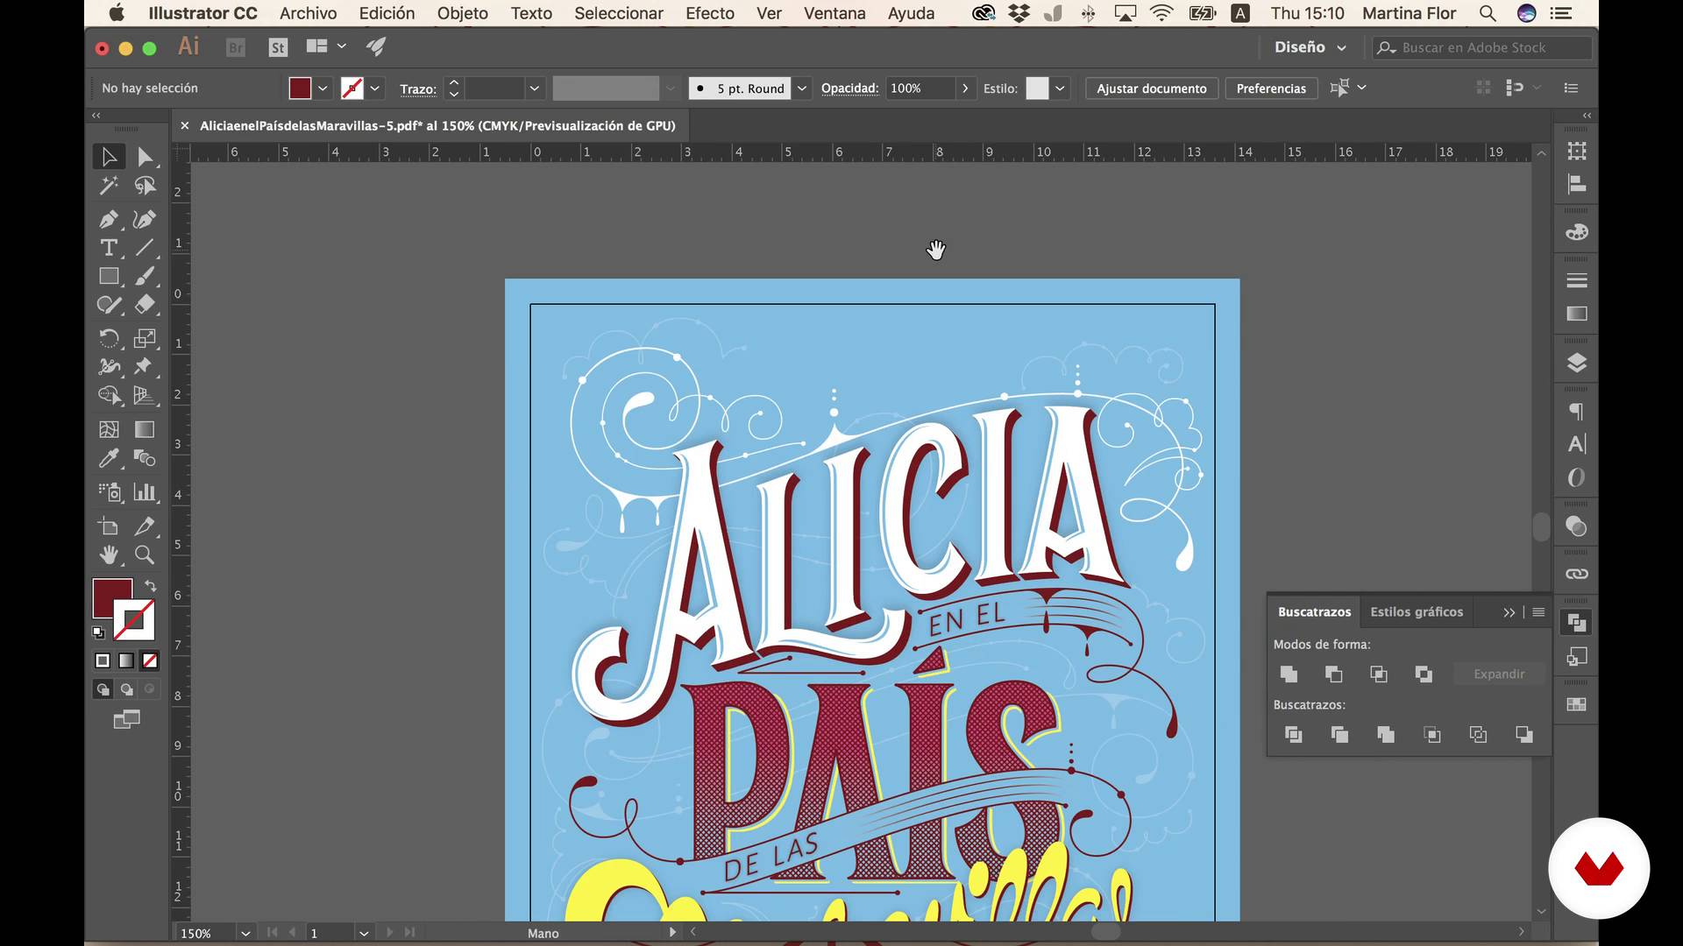This screenshot has width=1683, height=946.
Task: Select the Artboard tool
Action: (109, 526)
